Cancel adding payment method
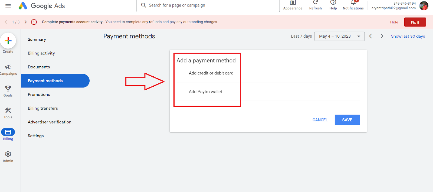Image resolution: width=433 pixels, height=192 pixels. [x=320, y=120]
